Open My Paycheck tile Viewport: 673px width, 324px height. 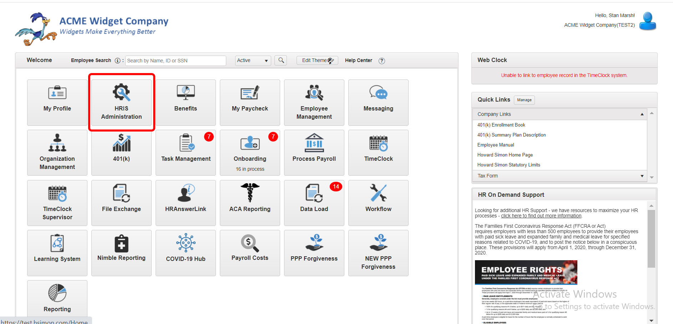250,103
